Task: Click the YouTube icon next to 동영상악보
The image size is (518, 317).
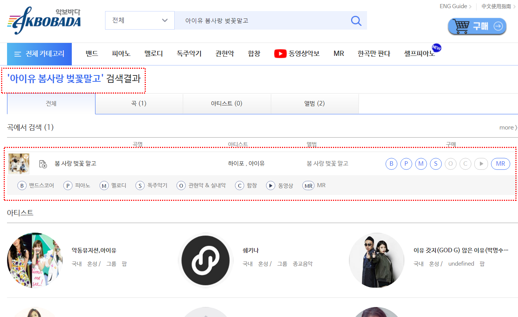Action: point(280,54)
